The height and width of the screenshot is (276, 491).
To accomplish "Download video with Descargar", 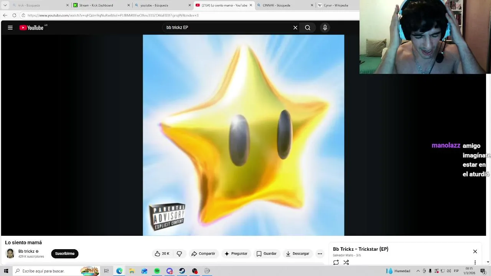I will pyautogui.click(x=298, y=254).
